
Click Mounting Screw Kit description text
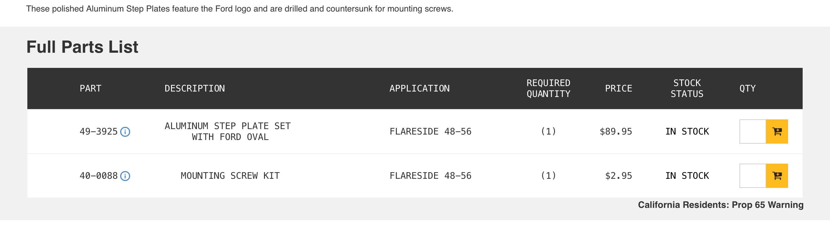(230, 176)
